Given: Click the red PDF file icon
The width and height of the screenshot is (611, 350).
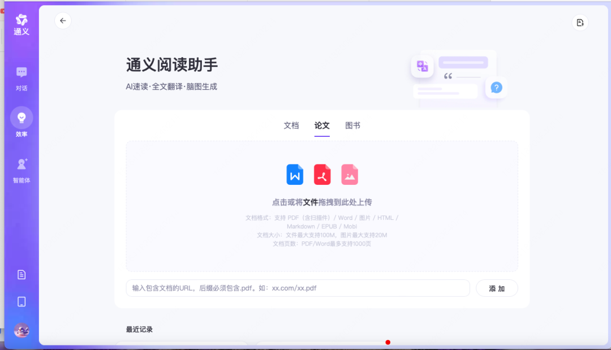Looking at the screenshot, I should tap(322, 174).
